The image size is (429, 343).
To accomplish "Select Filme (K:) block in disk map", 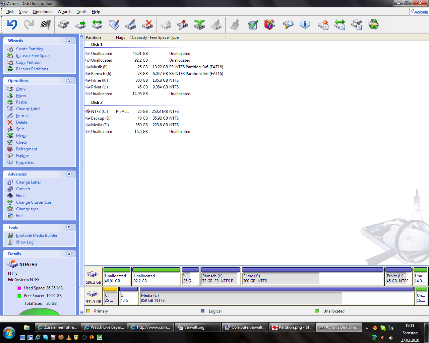I will click(313, 276).
